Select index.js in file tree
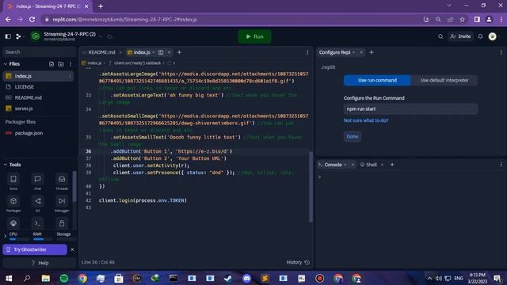Image resolution: width=507 pixels, height=285 pixels. click(x=38, y=76)
